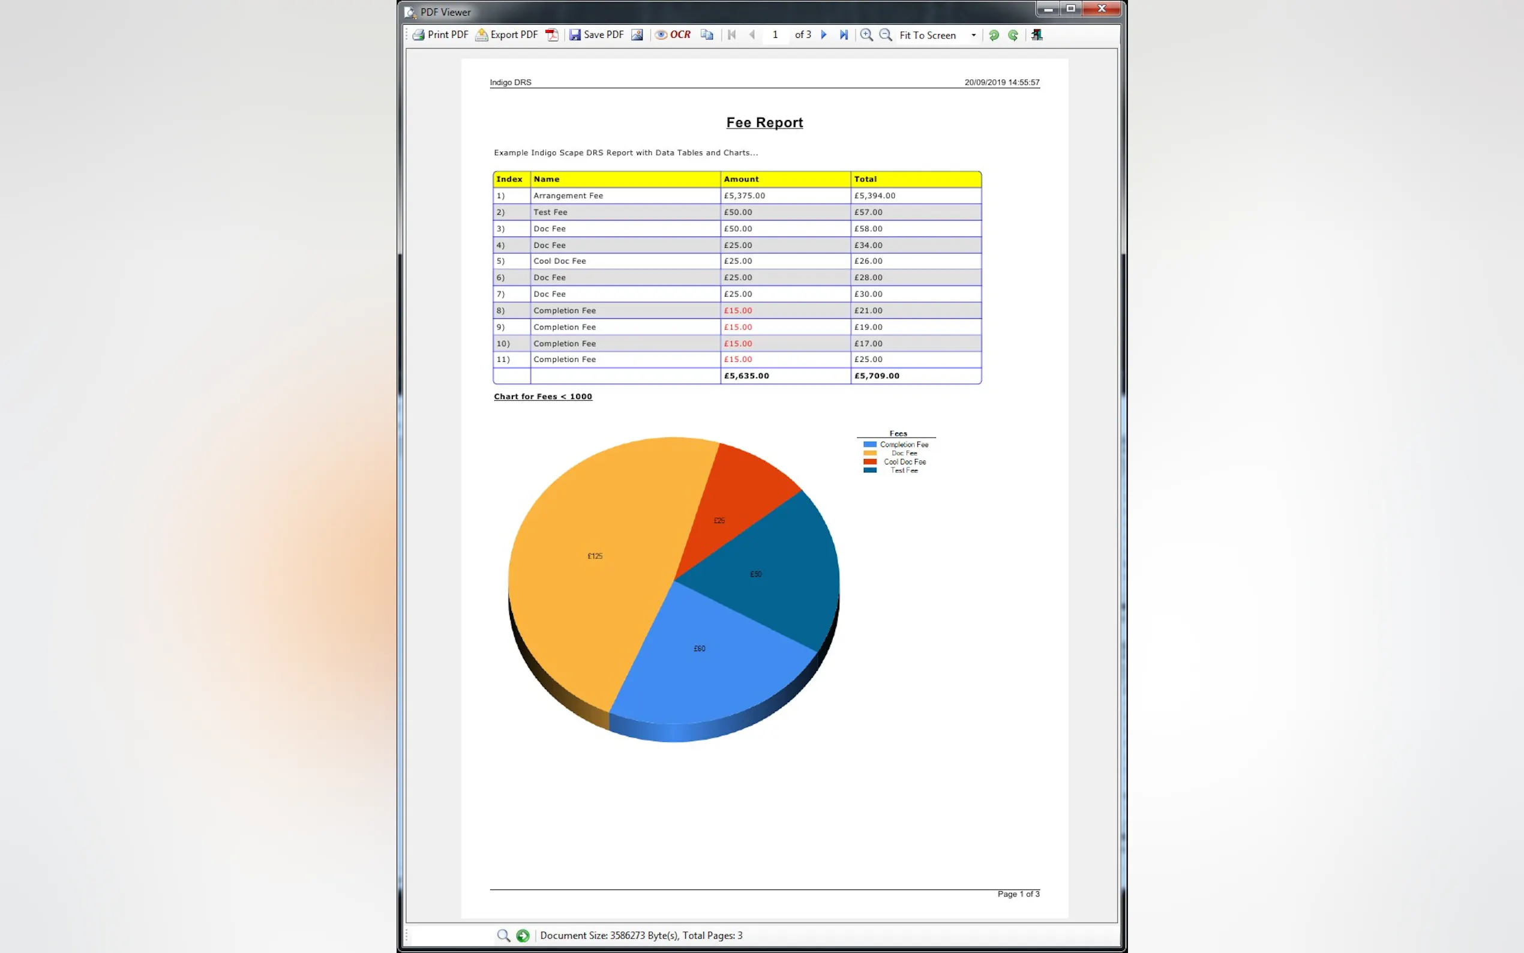Click the Cool Doc Fee red legend swatch
The width and height of the screenshot is (1524, 953).
(870, 461)
